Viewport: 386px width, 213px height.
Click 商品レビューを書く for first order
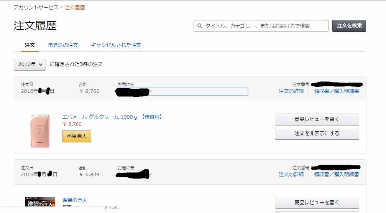(x=317, y=119)
